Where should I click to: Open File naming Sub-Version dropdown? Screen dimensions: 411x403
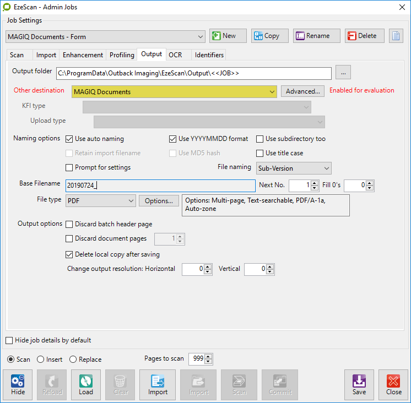(327, 168)
